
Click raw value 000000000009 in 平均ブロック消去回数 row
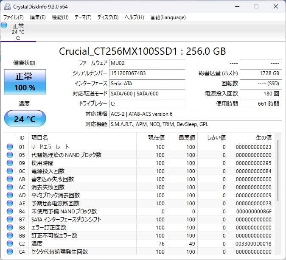[253, 195]
